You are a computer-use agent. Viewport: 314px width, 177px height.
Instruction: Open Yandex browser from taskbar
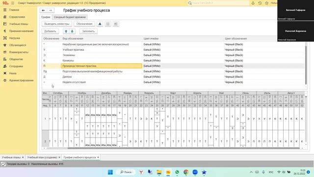141,172
